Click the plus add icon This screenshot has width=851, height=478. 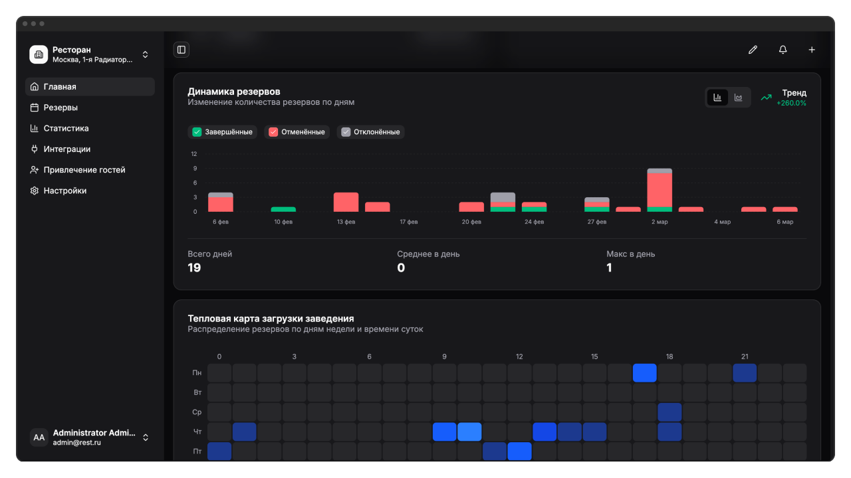coord(811,50)
